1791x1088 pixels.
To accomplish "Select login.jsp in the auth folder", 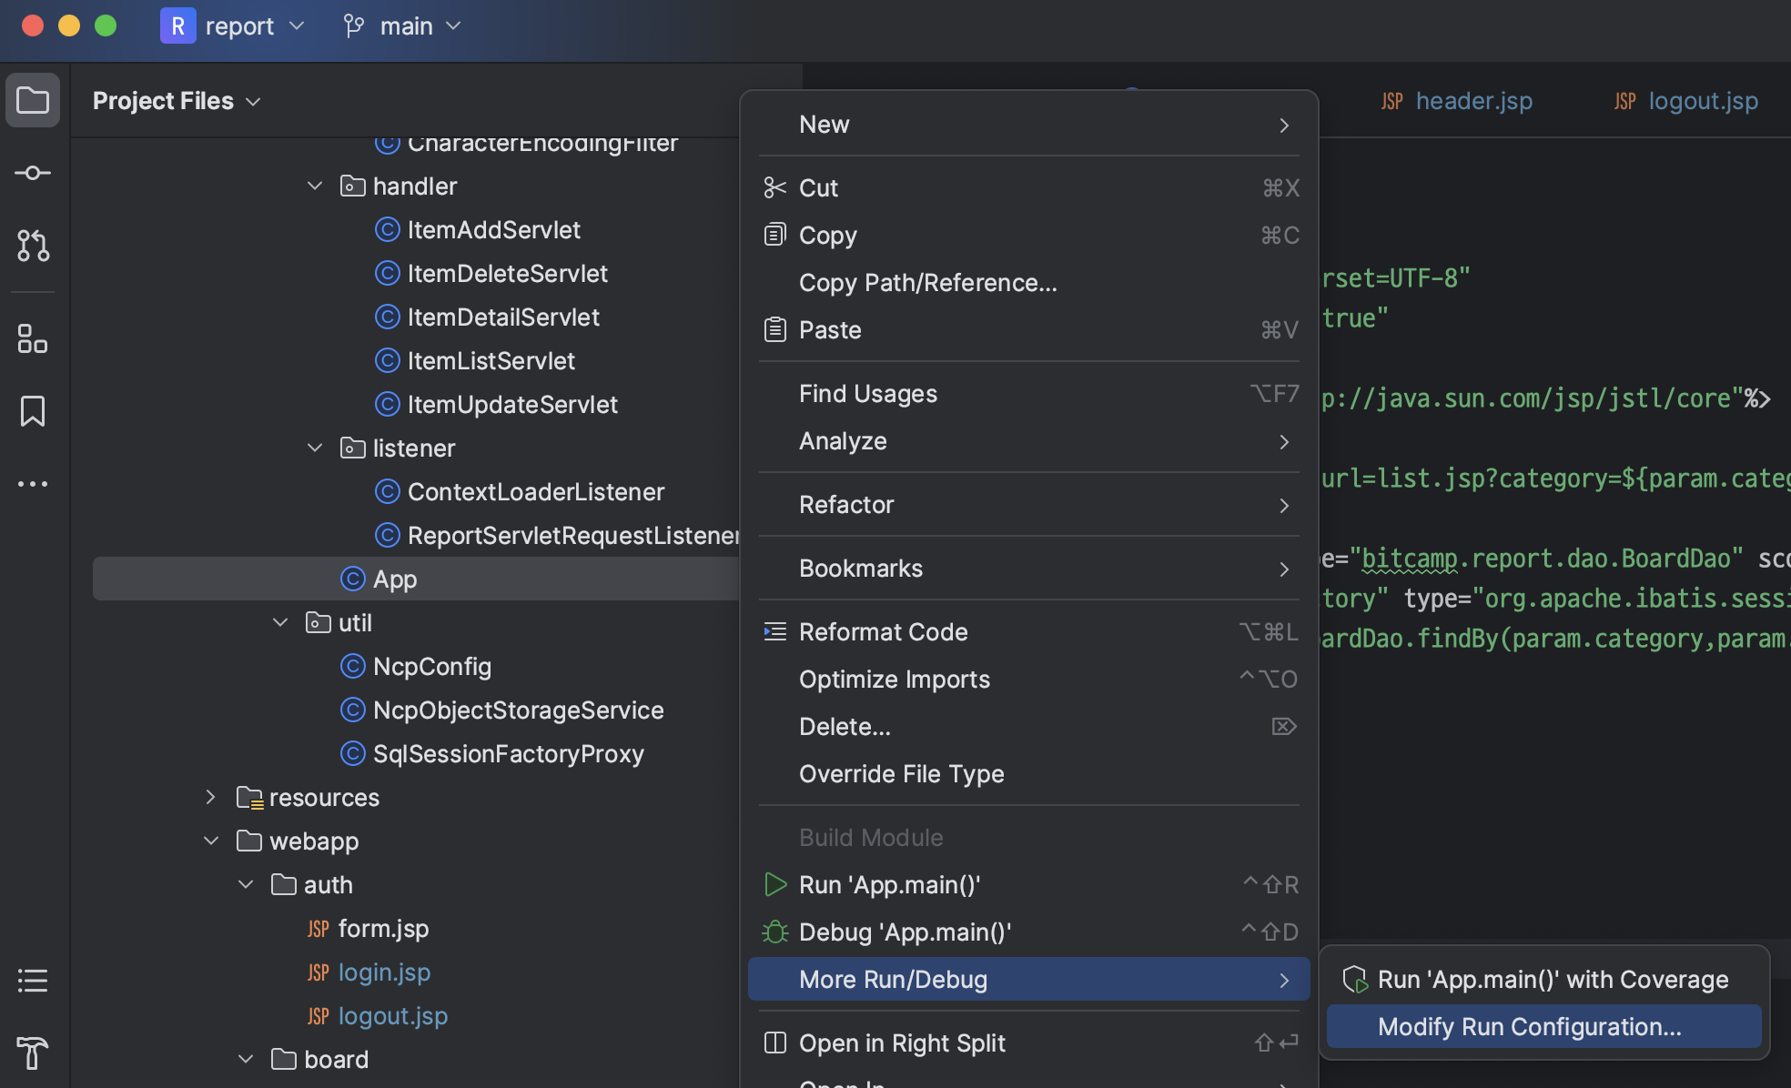I will click(384, 972).
